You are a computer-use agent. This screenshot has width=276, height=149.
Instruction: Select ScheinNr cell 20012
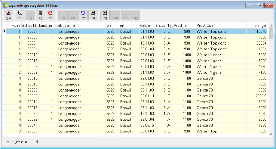pos(29,61)
